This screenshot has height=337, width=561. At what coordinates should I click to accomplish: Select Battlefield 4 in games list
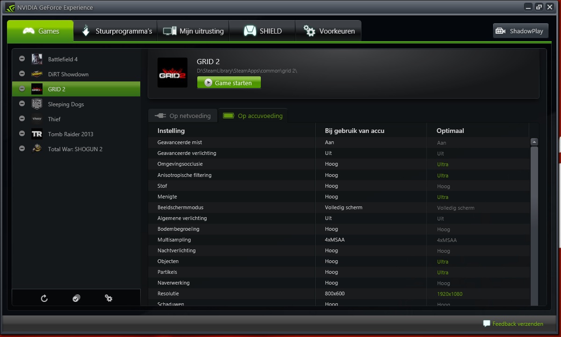click(76, 59)
